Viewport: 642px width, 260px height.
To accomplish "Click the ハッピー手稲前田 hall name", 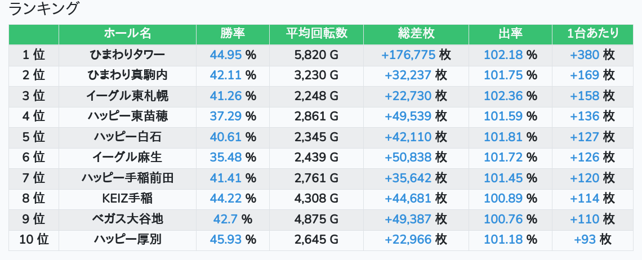I will 127,178.
